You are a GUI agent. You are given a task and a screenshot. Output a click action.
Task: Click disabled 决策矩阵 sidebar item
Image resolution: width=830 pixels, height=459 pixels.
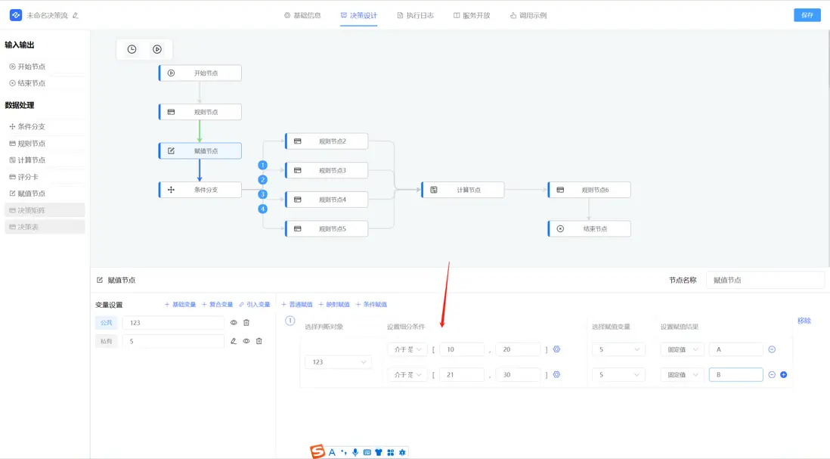click(x=45, y=210)
